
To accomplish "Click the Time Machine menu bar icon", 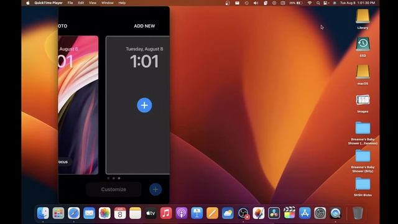I will click(x=246, y=2).
